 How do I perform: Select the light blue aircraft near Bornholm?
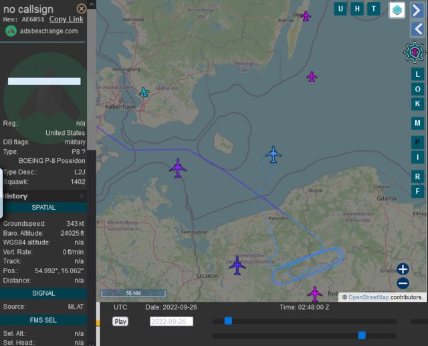[273, 154]
